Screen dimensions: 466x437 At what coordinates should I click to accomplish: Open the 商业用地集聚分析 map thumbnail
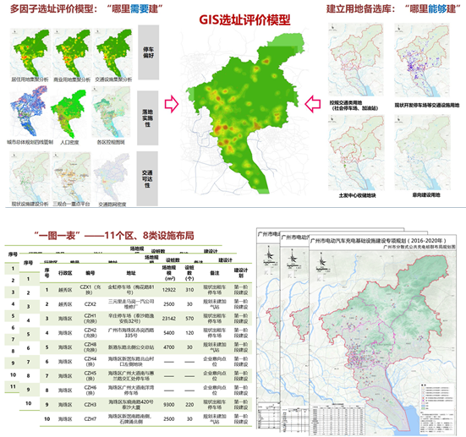(72, 53)
